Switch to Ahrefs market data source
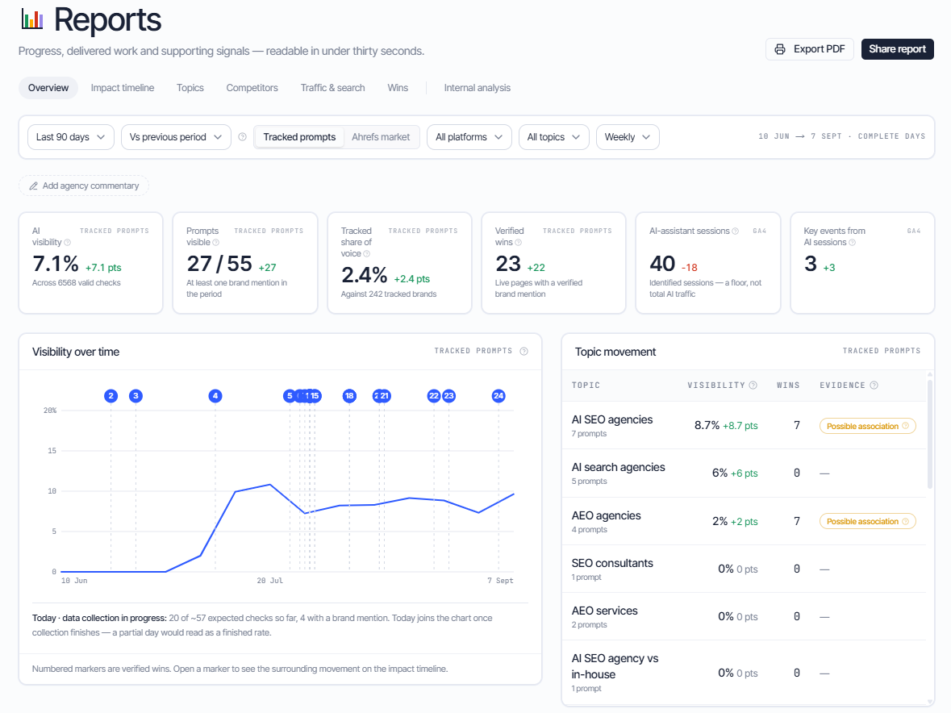 (x=381, y=137)
